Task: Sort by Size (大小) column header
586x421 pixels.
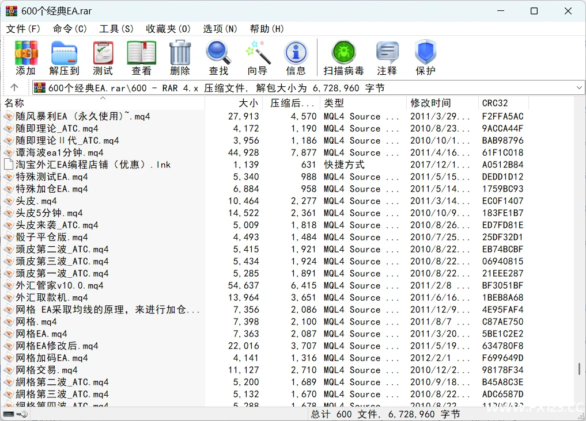Action: (x=233, y=103)
